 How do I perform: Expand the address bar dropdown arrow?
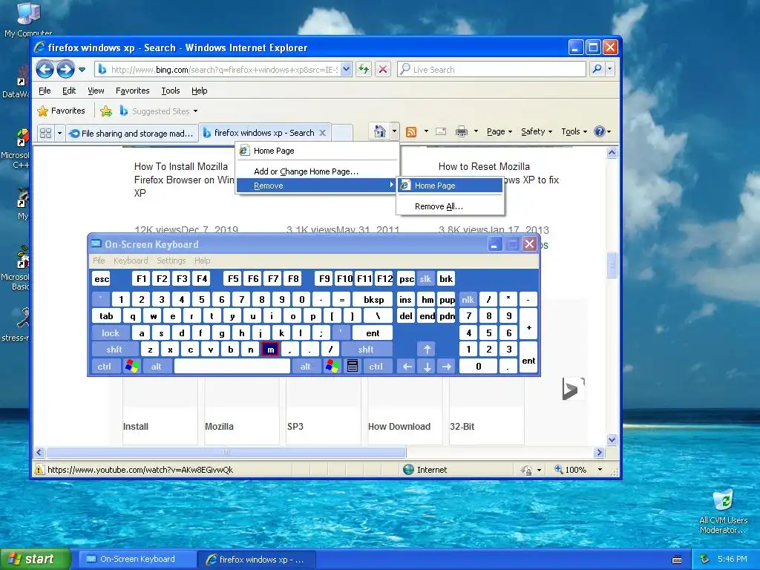346,69
